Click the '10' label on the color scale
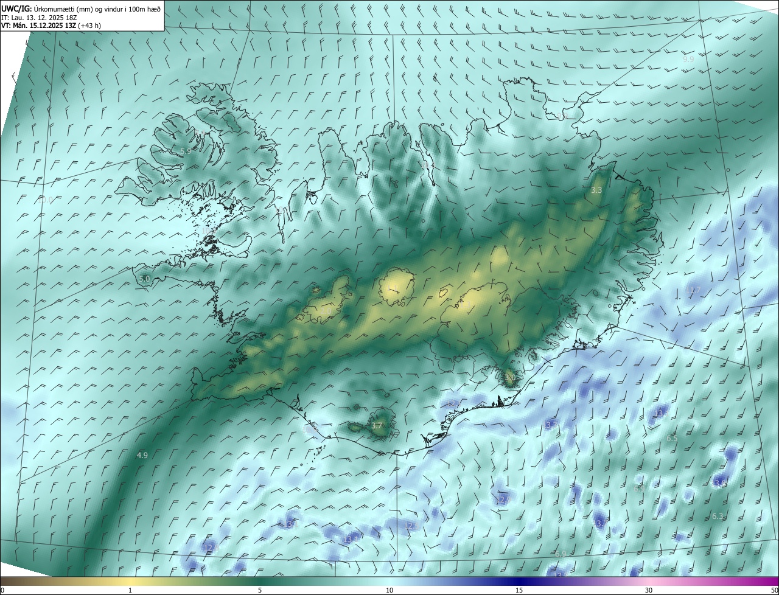 coord(389,590)
